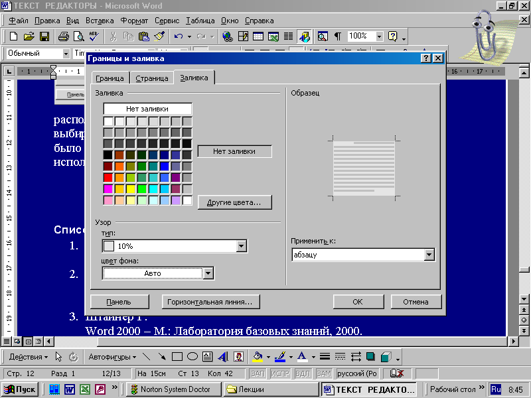Click the Microsoft Word Help question icon
531x398 pixels.
pyautogui.click(x=393, y=36)
